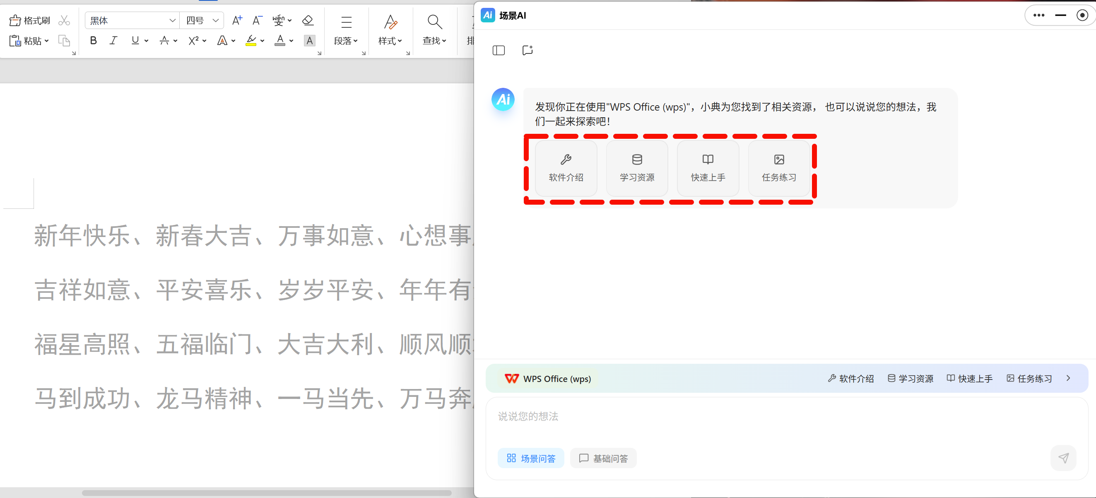Click the yellow highlight color button

click(251, 41)
